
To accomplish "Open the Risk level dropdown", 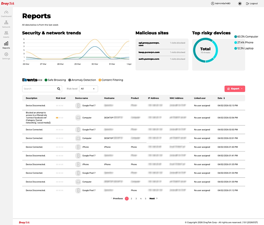I will click(x=89, y=89).
